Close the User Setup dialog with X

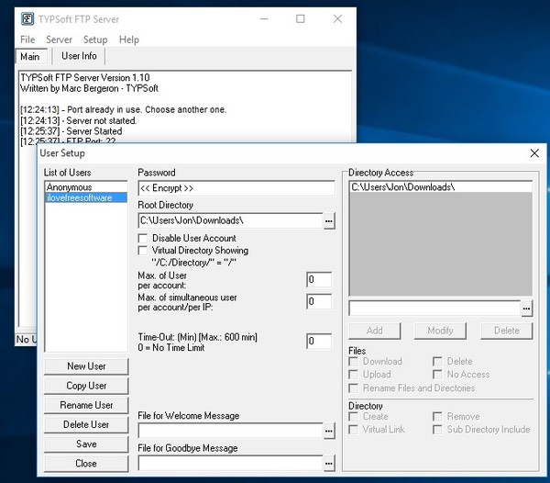tap(534, 153)
